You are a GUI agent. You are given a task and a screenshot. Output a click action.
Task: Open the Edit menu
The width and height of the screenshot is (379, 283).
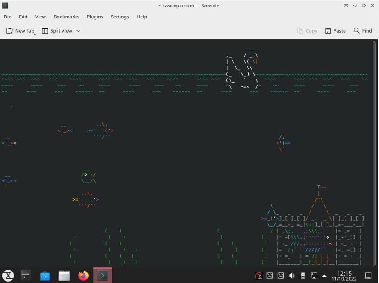tap(23, 17)
